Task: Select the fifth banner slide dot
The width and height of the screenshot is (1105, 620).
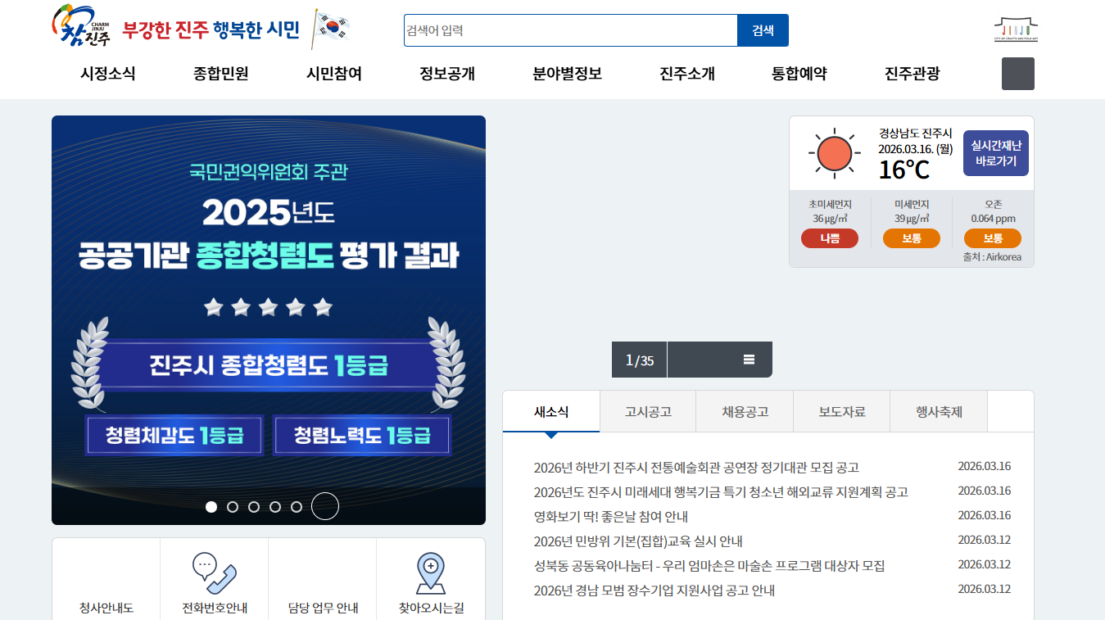Action: (297, 507)
